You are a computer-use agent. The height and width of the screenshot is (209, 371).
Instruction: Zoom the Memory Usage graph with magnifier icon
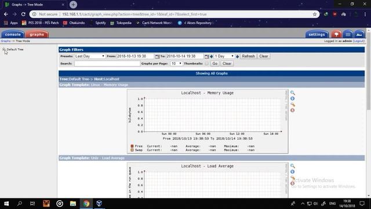point(293,93)
